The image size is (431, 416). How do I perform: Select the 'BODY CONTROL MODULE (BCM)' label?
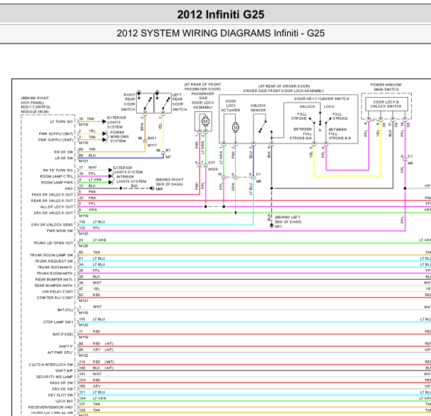pyautogui.click(x=36, y=109)
